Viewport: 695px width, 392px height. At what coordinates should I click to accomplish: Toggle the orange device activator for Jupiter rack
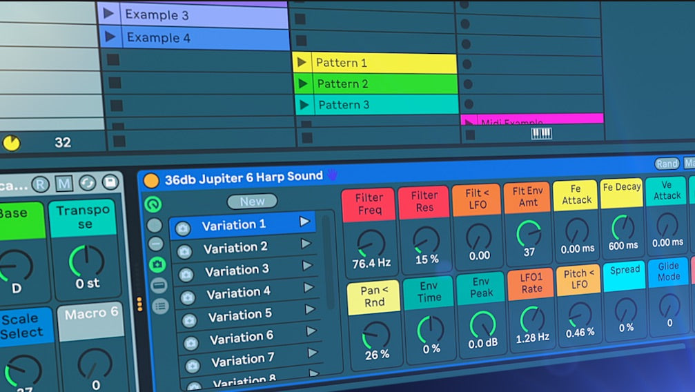pyautogui.click(x=151, y=181)
